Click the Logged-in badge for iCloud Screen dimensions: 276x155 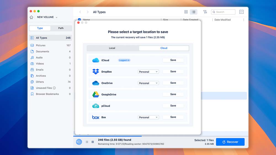pos(124,60)
